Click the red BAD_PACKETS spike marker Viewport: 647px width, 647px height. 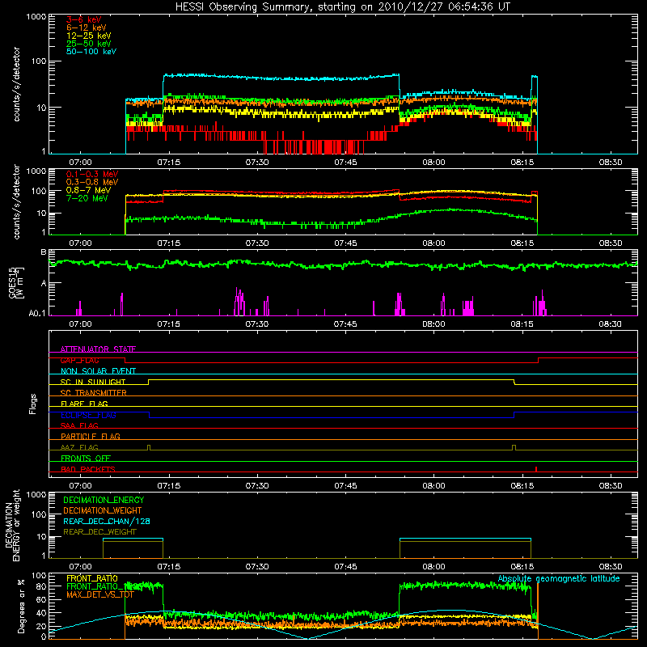[x=535, y=469]
